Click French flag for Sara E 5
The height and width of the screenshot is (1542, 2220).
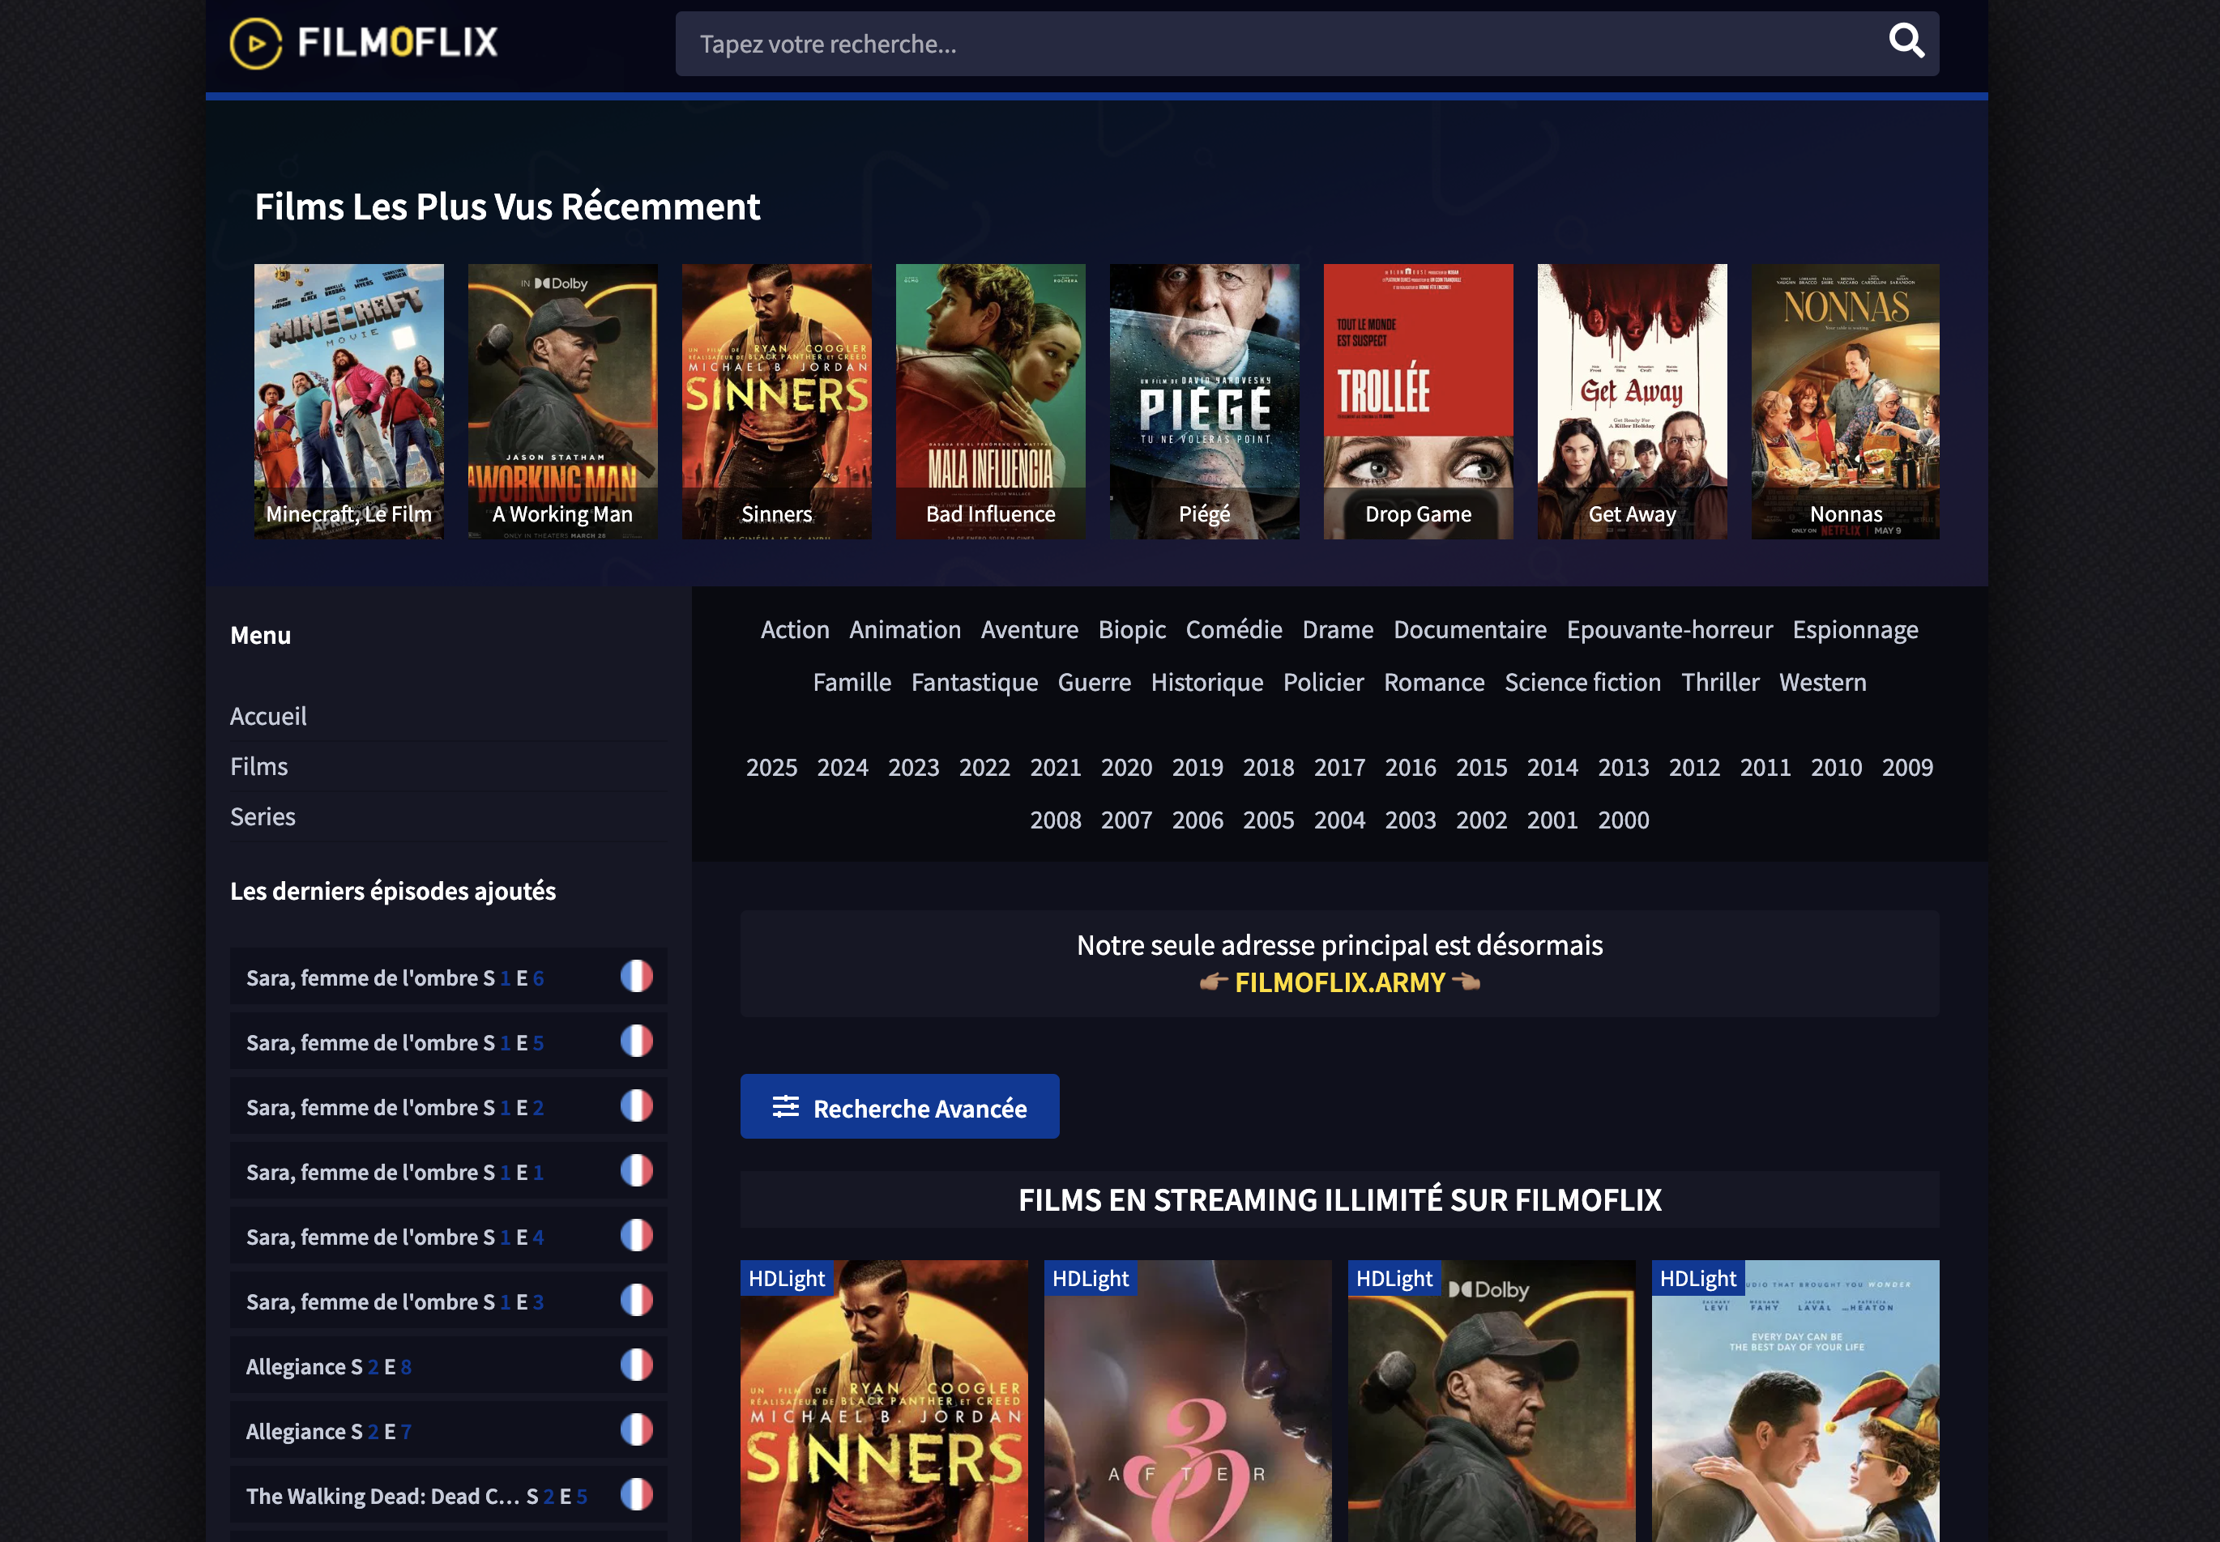(x=636, y=1041)
